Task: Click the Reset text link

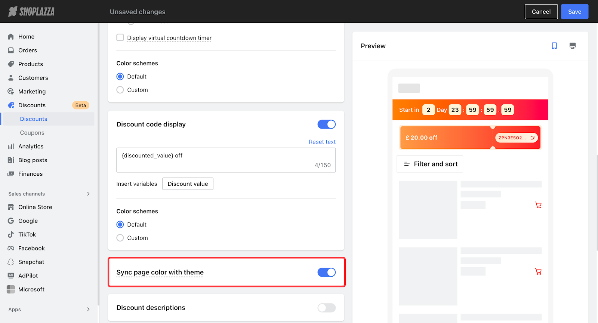Action: coord(322,142)
